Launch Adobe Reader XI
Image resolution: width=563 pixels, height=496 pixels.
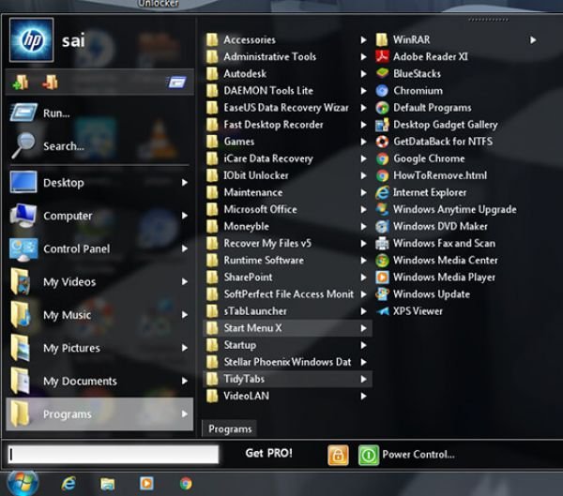coord(422,56)
